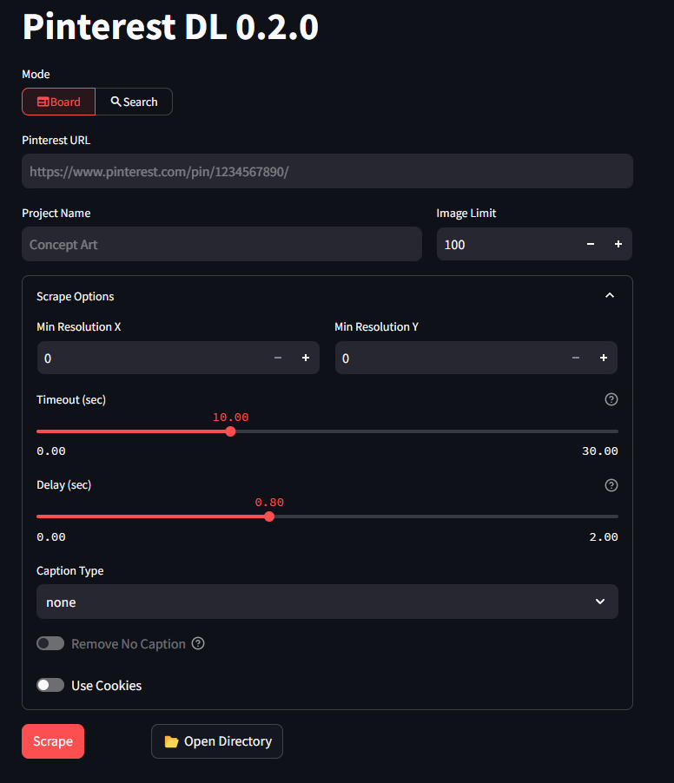This screenshot has width=674, height=783.
Task: Click Timeout maximum label 30.00
Action: point(600,451)
